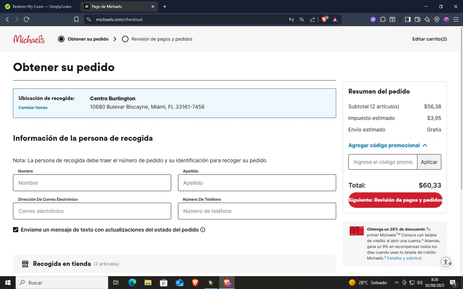Go back with the browser back arrow
463x289 pixels.
coord(7,19)
